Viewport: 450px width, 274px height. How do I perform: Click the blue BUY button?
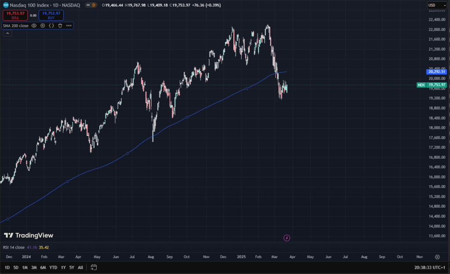pyautogui.click(x=51, y=15)
